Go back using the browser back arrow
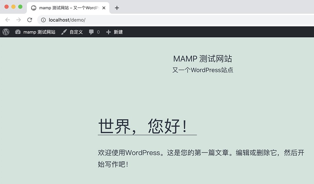This screenshot has width=314, height=184. pos(8,20)
